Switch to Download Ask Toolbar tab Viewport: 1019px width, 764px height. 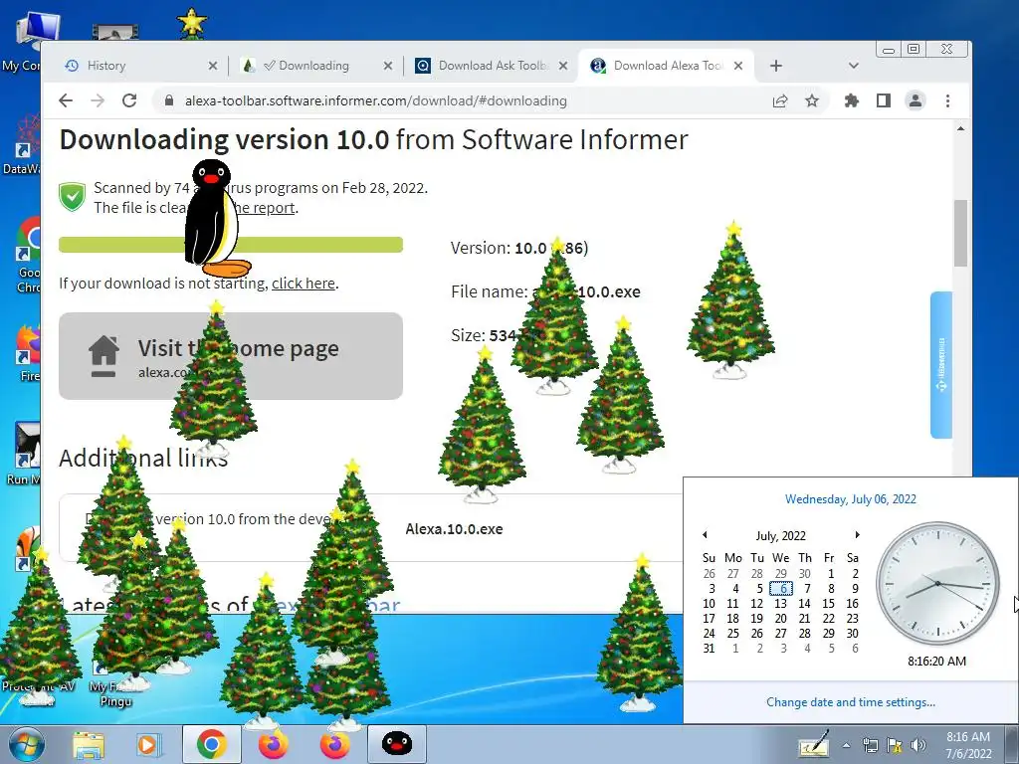(x=491, y=66)
